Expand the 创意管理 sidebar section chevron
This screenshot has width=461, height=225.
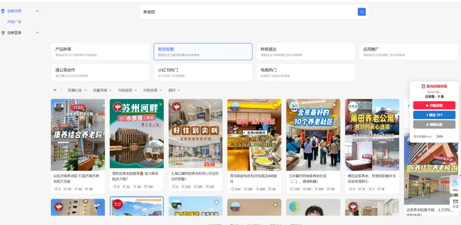coord(37,33)
